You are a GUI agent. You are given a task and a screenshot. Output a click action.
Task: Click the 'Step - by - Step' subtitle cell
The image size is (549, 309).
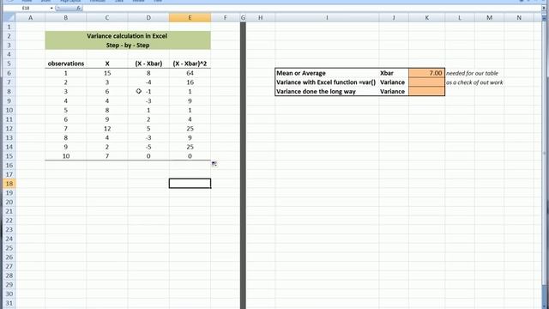(x=128, y=45)
